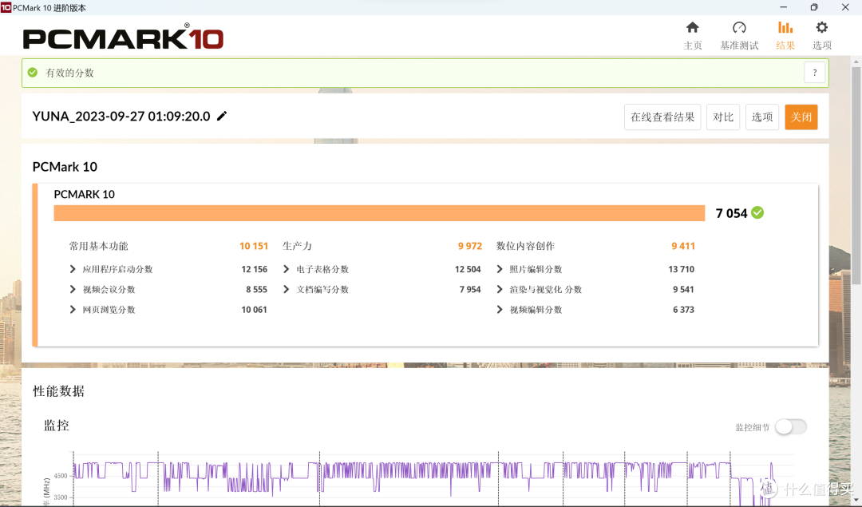Click 在线查看结果 button
Viewport: 862px width, 507px height.
pyautogui.click(x=662, y=117)
